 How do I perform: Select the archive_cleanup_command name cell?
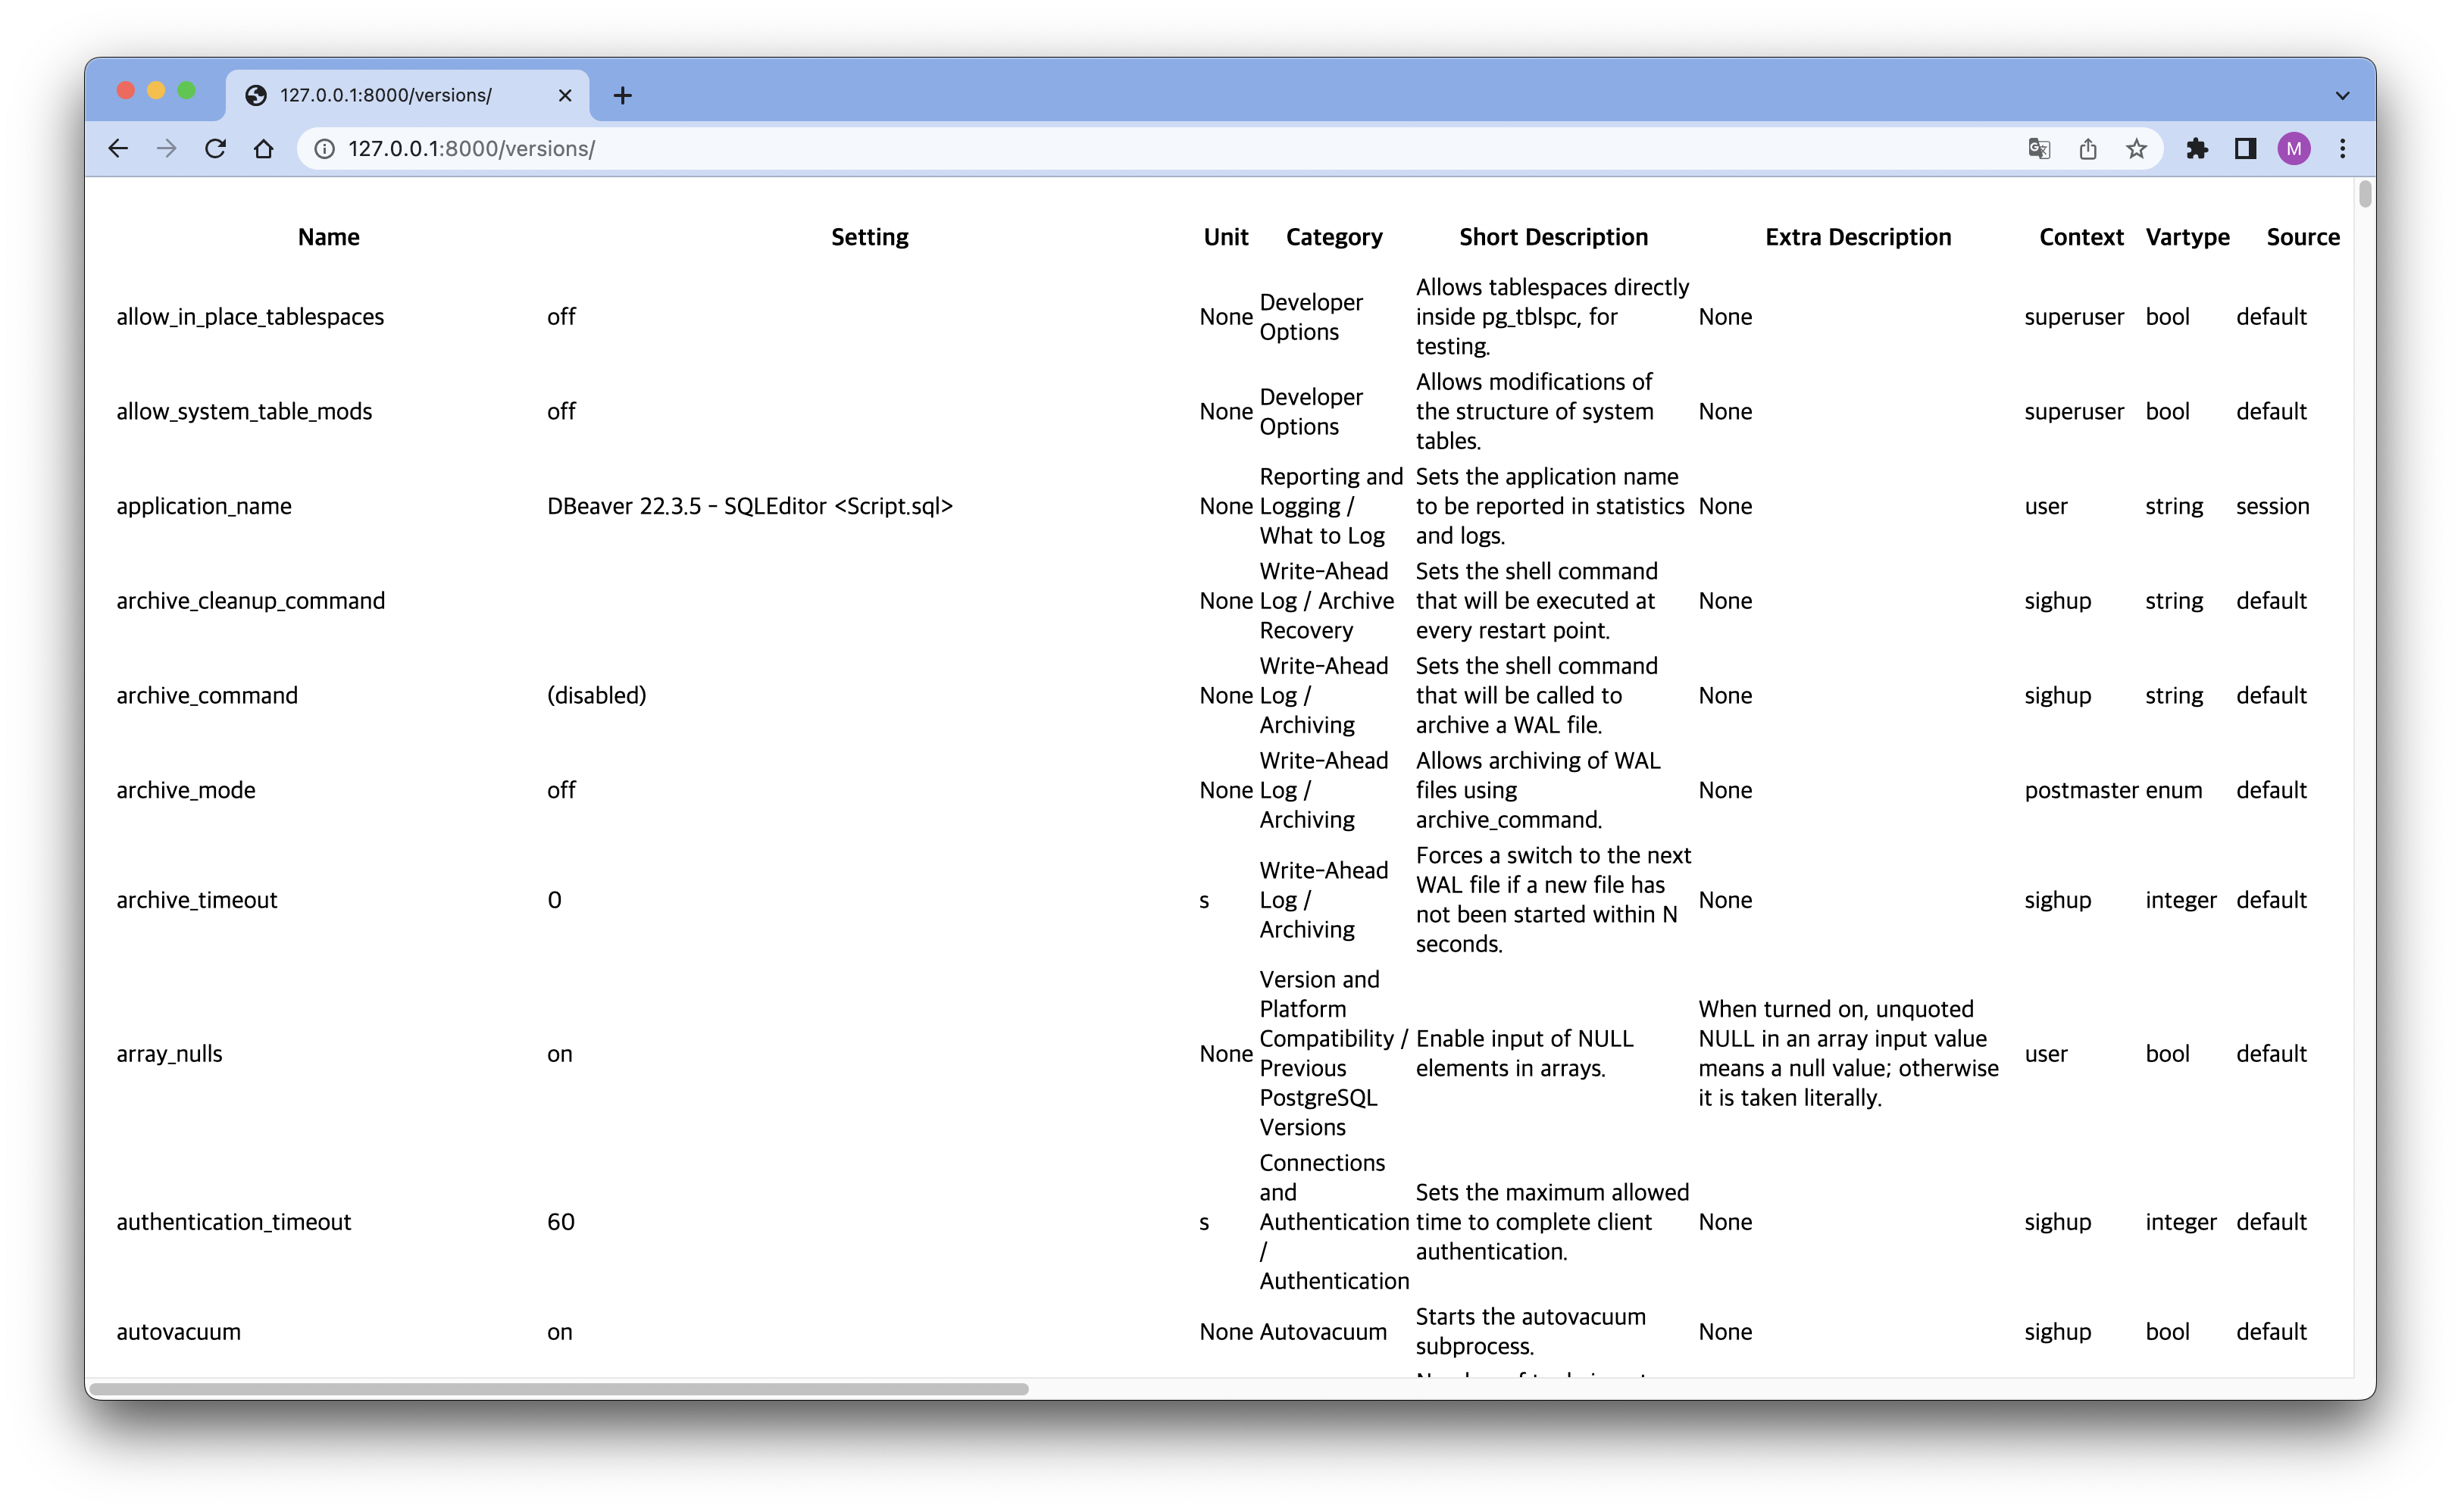point(250,601)
